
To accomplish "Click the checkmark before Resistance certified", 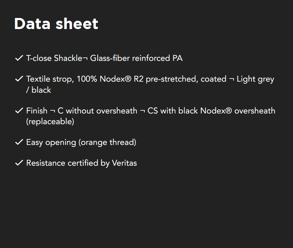I will 19,163.
